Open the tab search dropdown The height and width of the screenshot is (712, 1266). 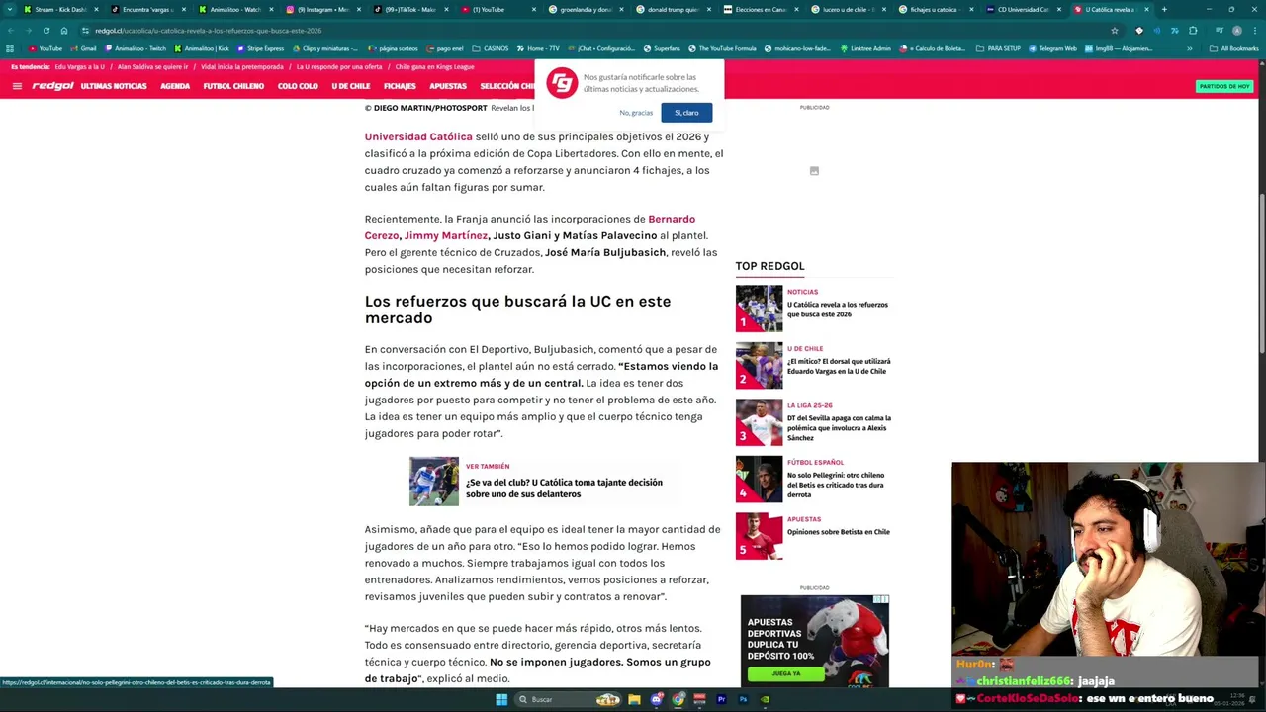coord(10,9)
